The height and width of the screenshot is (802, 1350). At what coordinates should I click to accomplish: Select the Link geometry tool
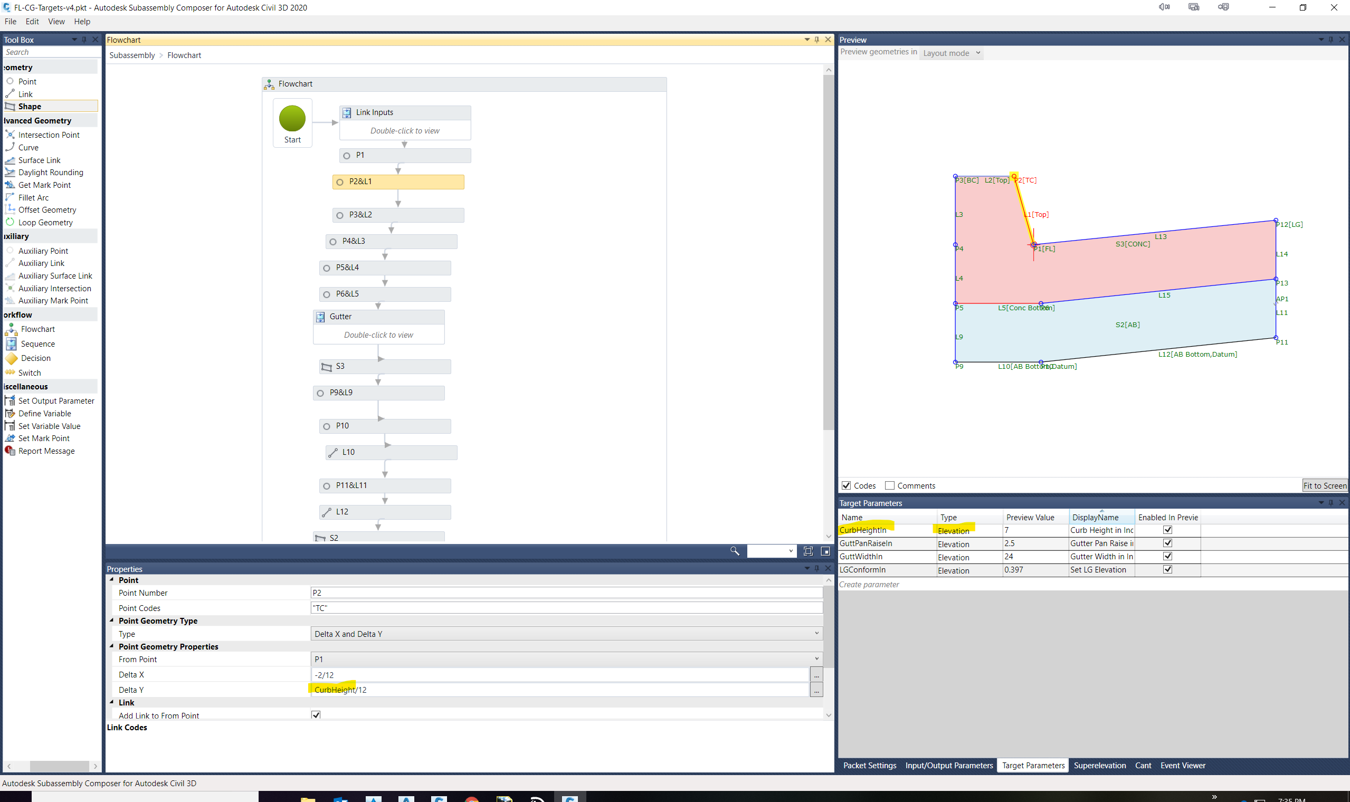point(25,94)
